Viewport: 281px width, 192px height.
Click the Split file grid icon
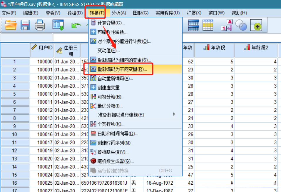pos(193,25)
